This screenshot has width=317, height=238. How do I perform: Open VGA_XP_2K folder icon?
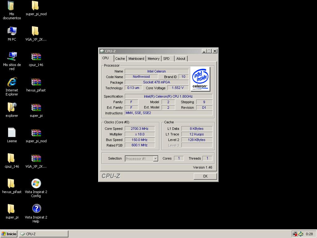click(36, 33)
